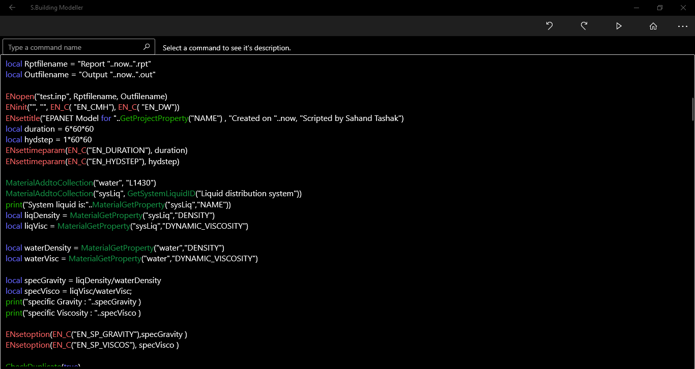Close the S.Building Modeller window

(683, 8)
